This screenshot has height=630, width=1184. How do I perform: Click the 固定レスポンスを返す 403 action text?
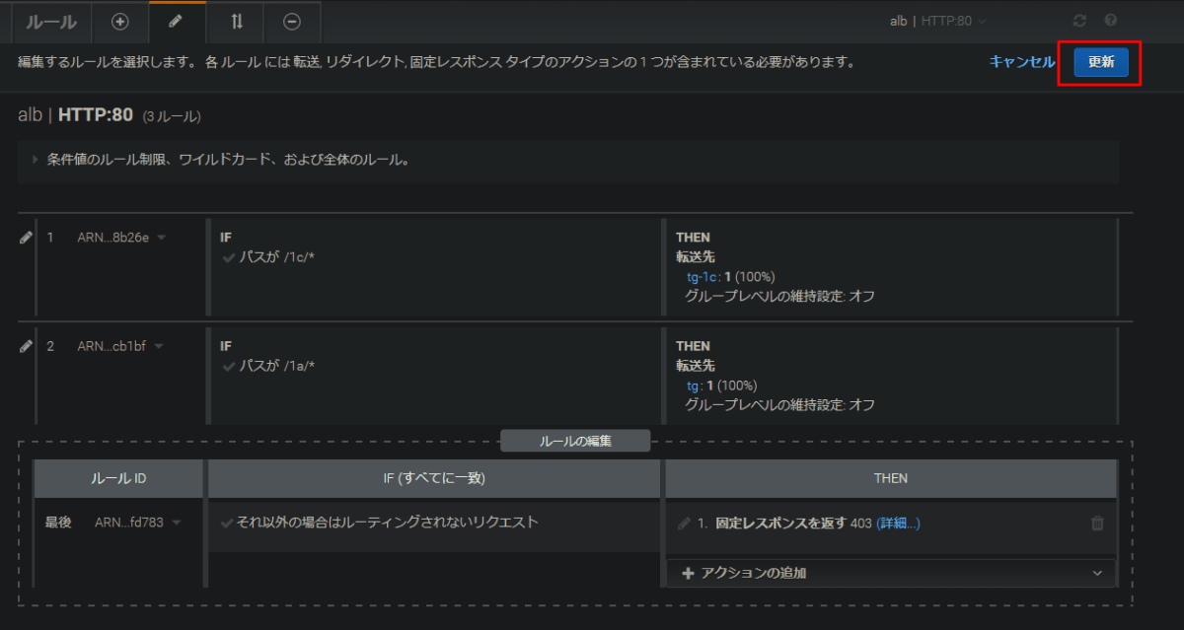[x=793, y=524]
